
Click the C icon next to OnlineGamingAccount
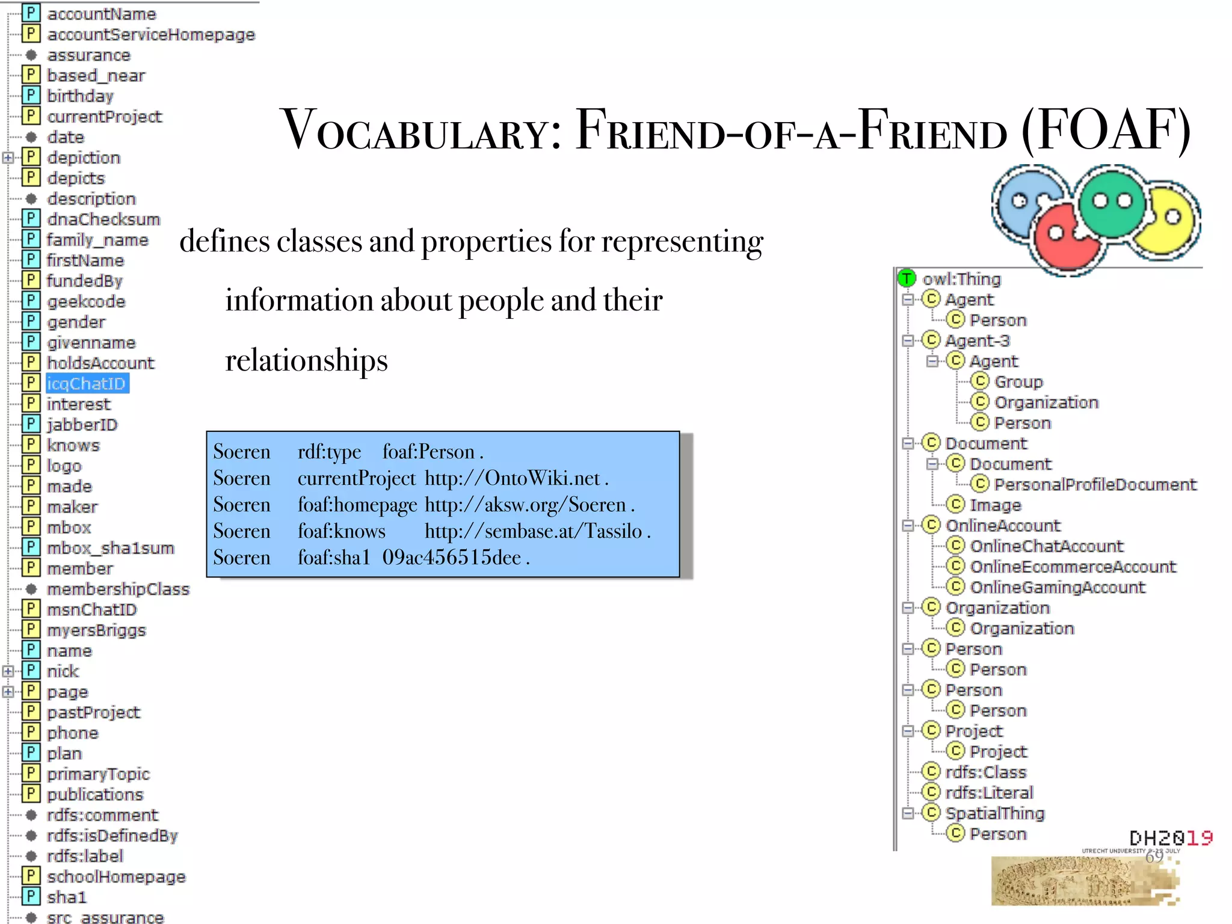coord(955,586)
